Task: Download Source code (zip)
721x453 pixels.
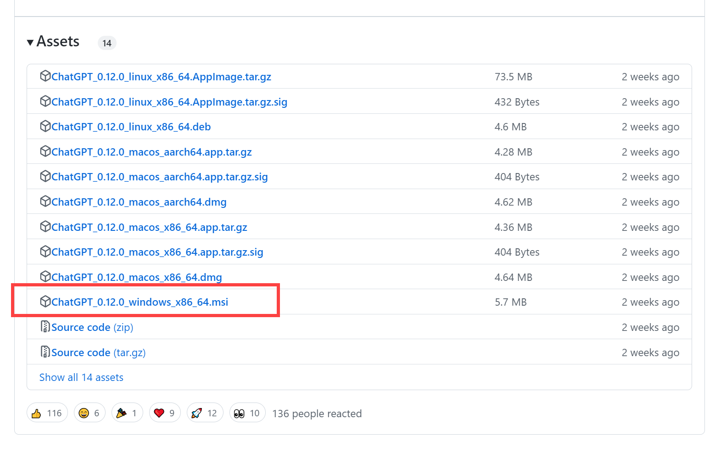Action: 92,327
